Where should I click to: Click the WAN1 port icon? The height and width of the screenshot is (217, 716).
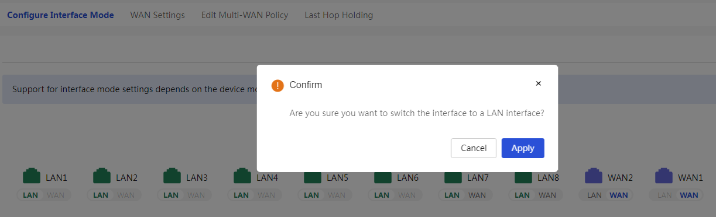pyautogui.click(x=664, y=176)
